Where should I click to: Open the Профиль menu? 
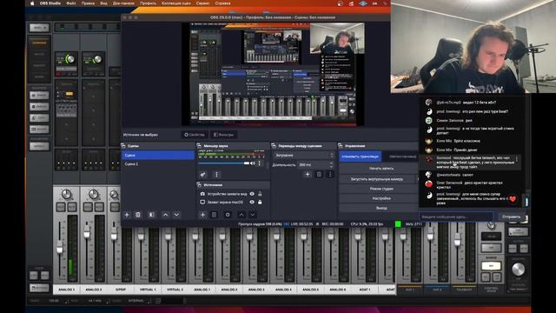pyautogui.click(x=148, y=3)
